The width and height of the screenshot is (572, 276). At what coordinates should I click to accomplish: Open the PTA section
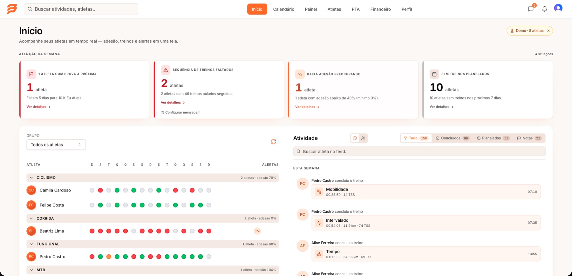pos(356,9)
